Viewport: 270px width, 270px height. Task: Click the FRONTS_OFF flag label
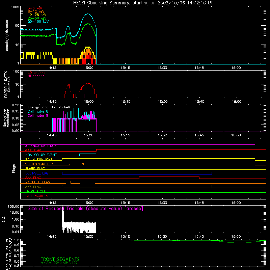[x=36, y=191]
